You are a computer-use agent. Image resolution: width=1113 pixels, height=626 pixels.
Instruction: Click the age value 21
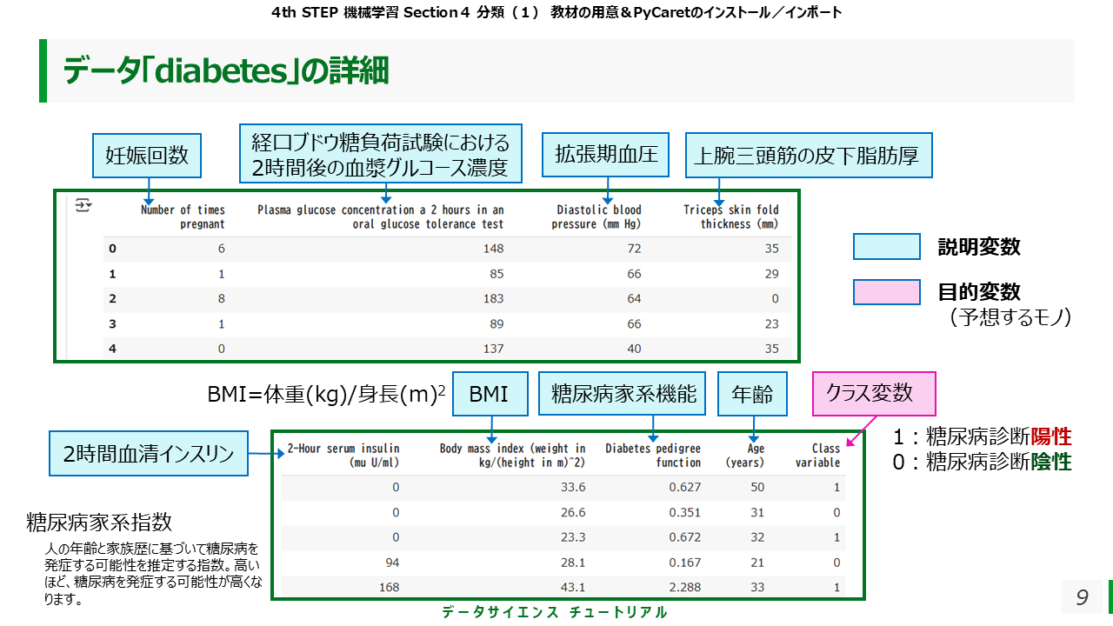[x=757, y=563]
